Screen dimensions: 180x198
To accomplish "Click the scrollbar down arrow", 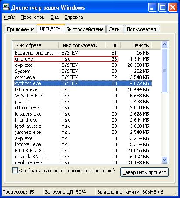I will point(164,160).
